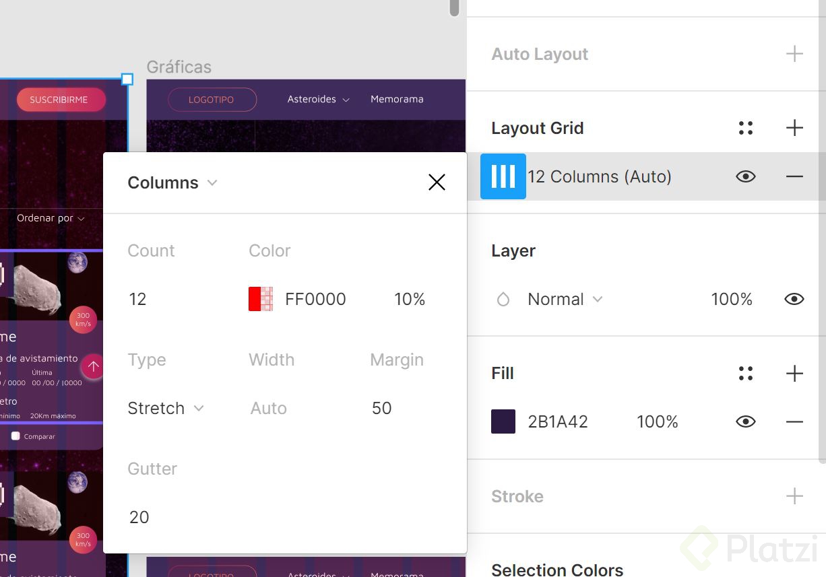Add a new Layout Grid with plus icon
The image size is (826, 577).
(x=794, y=128)
